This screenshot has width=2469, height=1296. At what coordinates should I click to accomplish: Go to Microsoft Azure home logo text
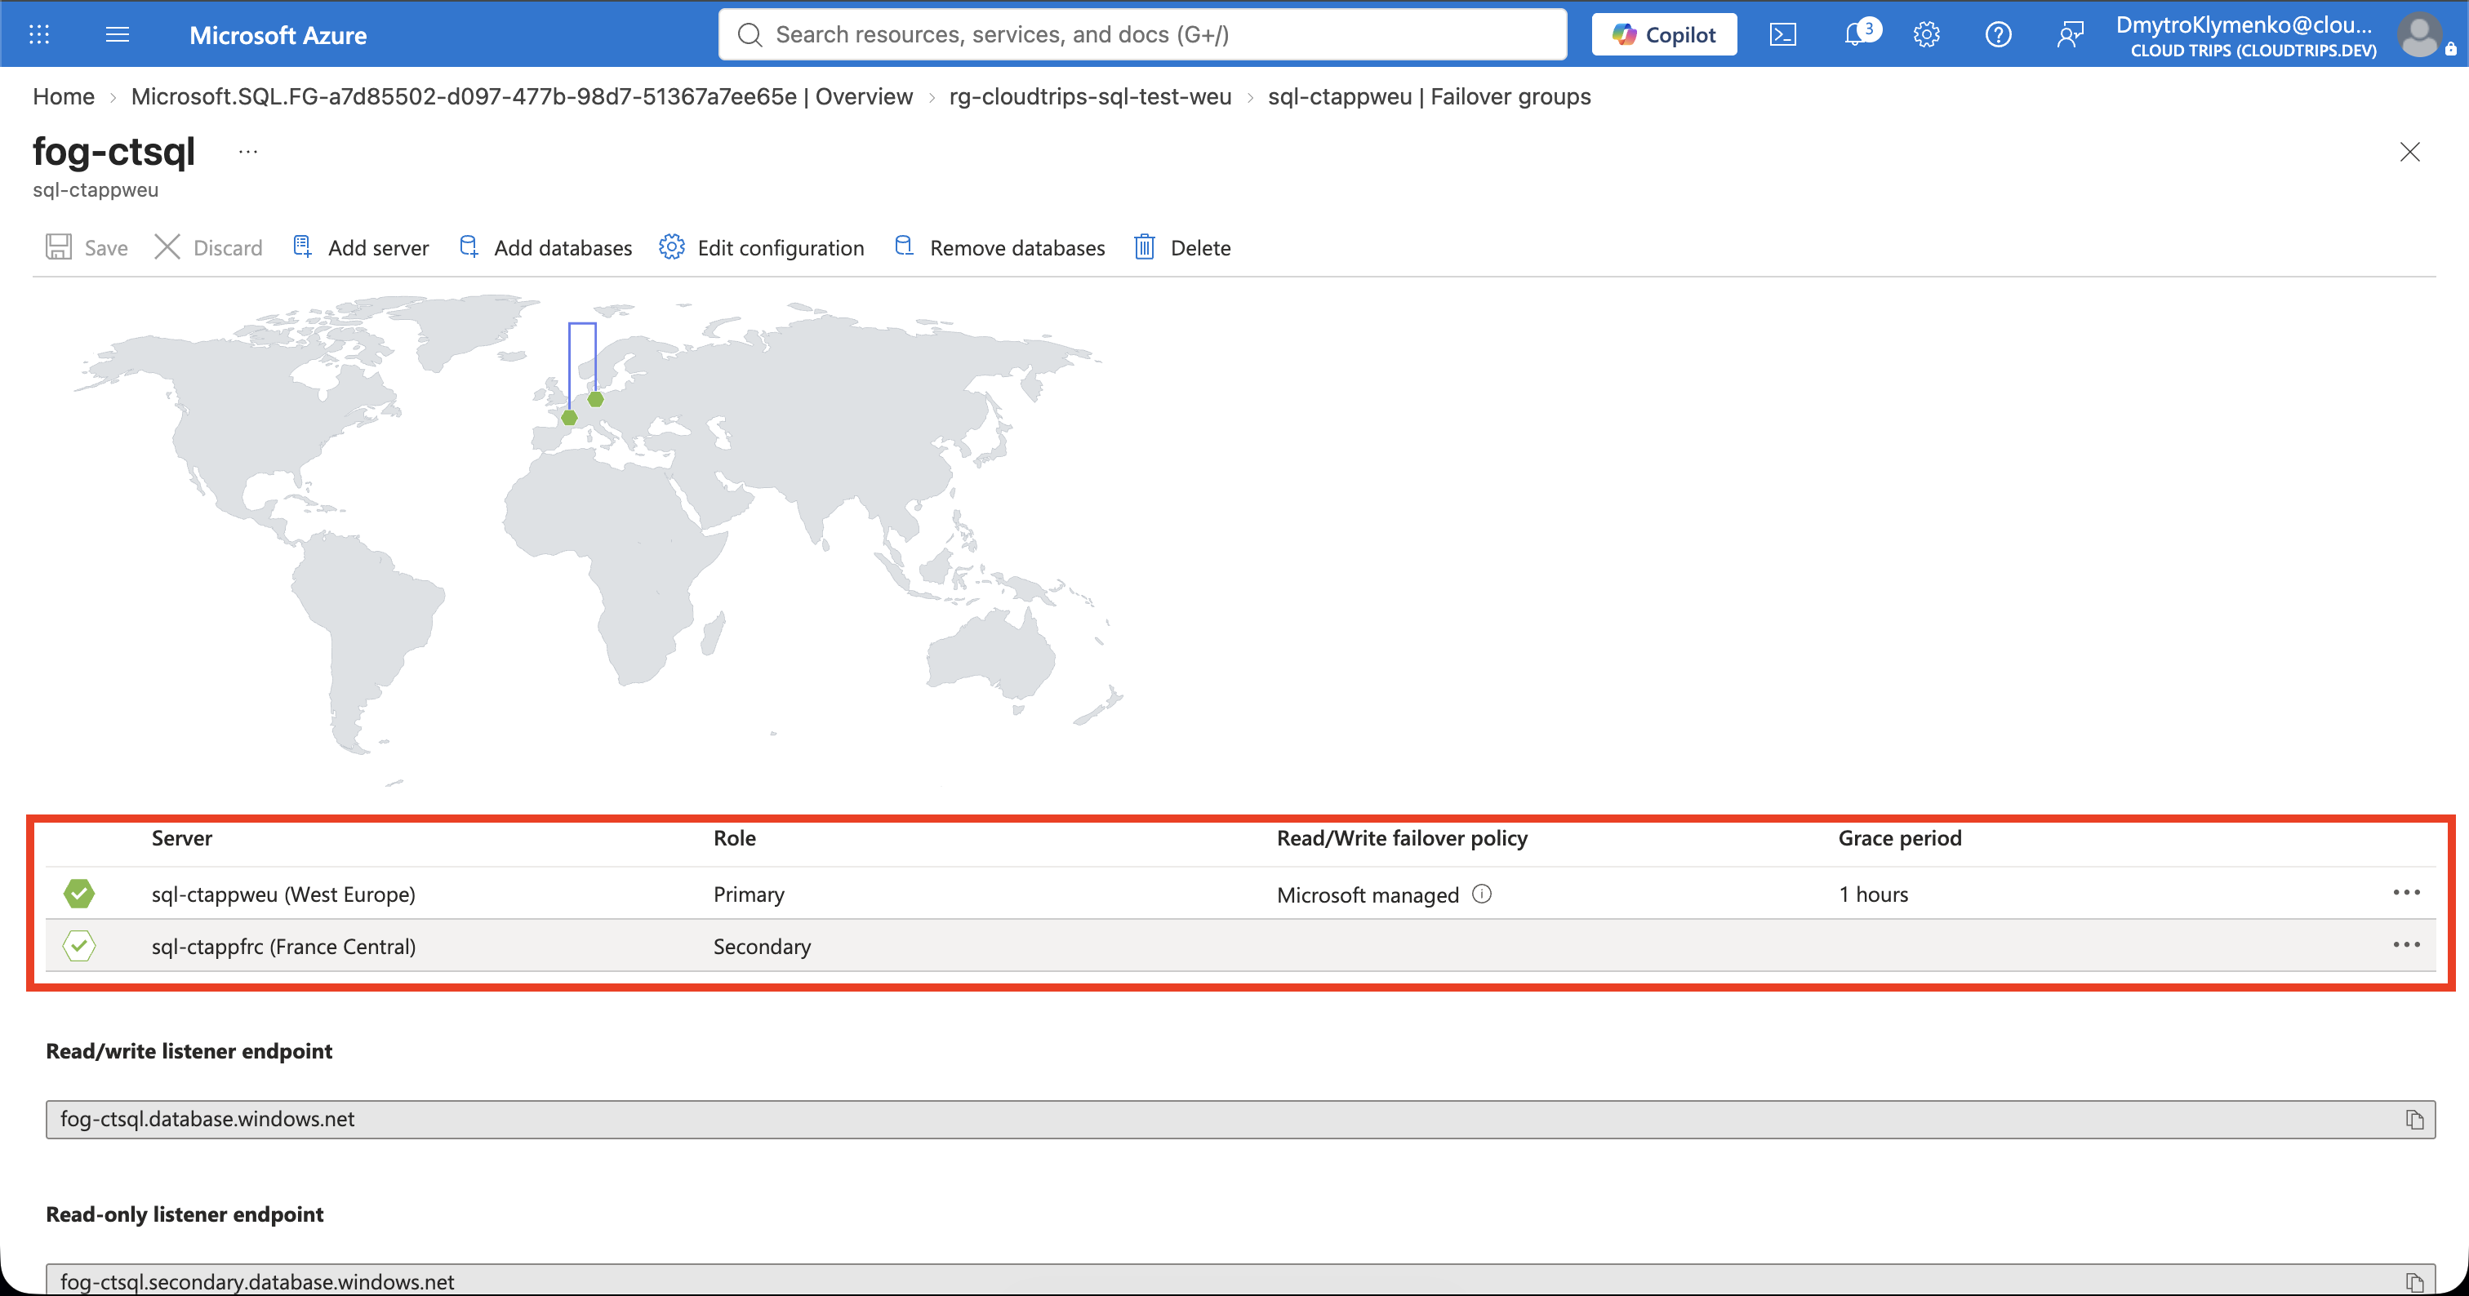[x=278, y=35]
